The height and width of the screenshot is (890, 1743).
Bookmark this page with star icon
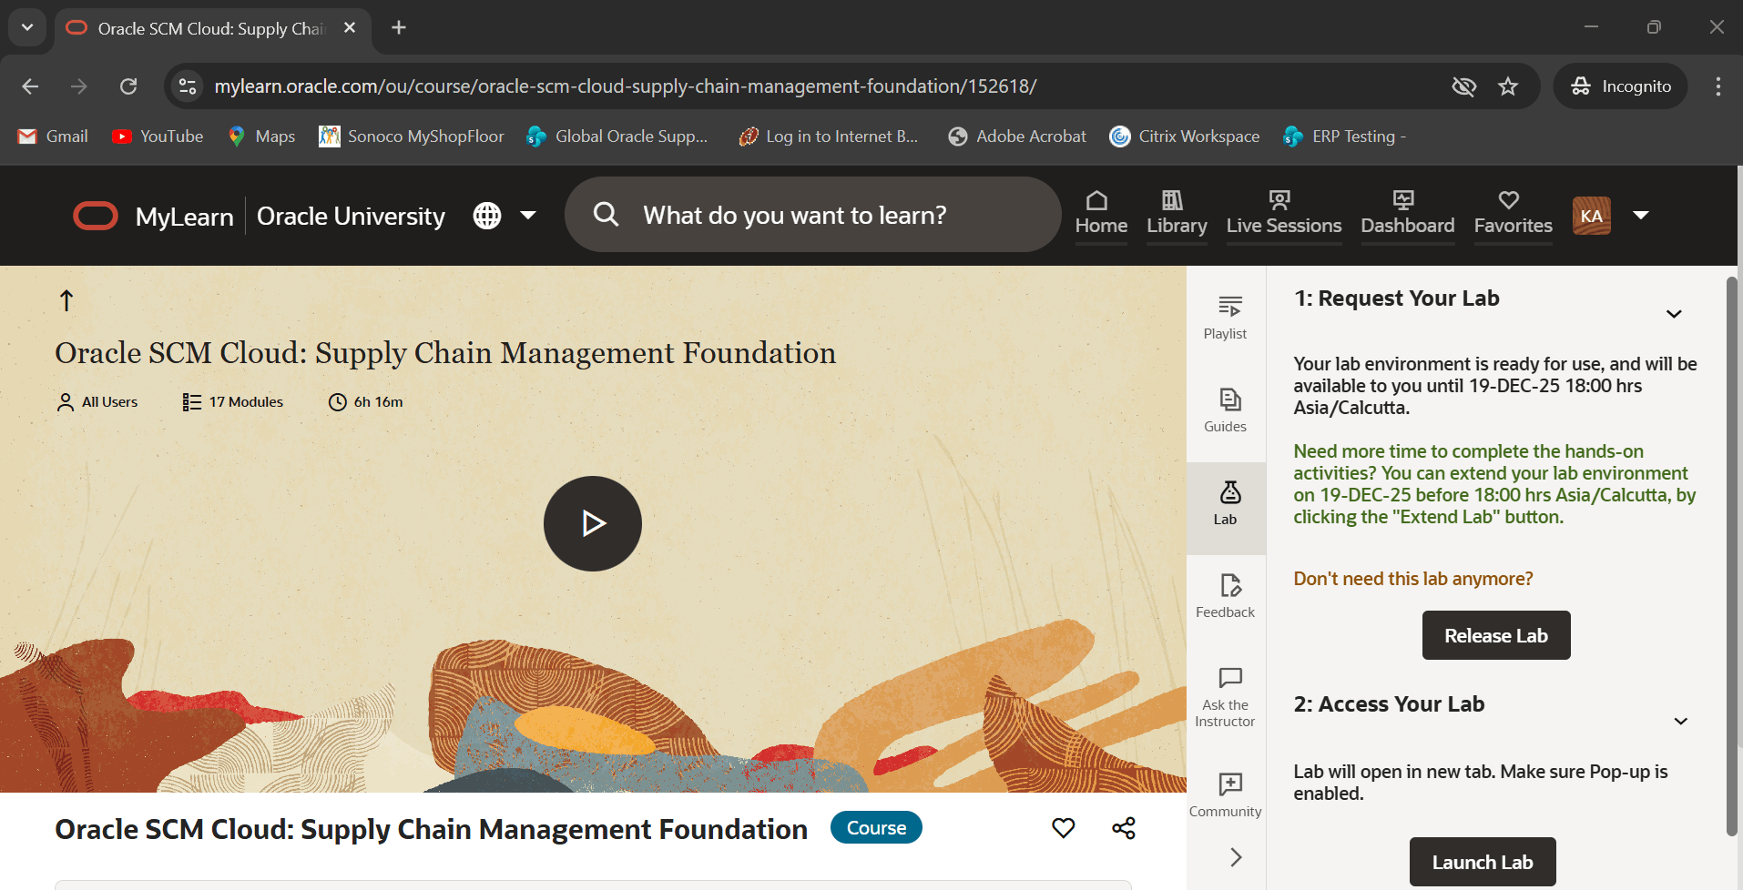(x=1508, y=86)
